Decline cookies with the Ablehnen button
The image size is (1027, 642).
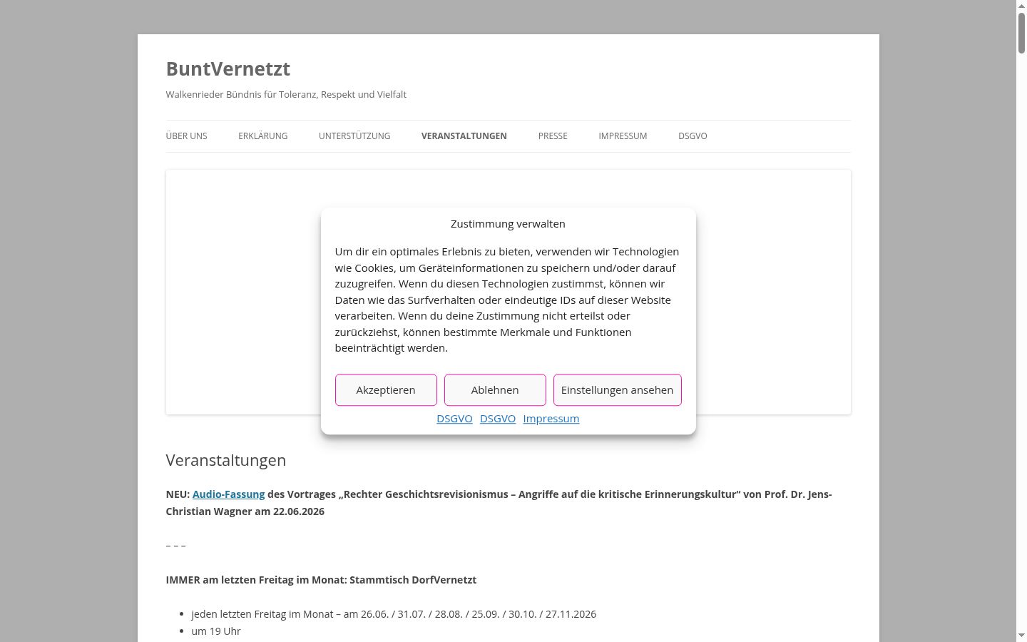coord(495,390)
